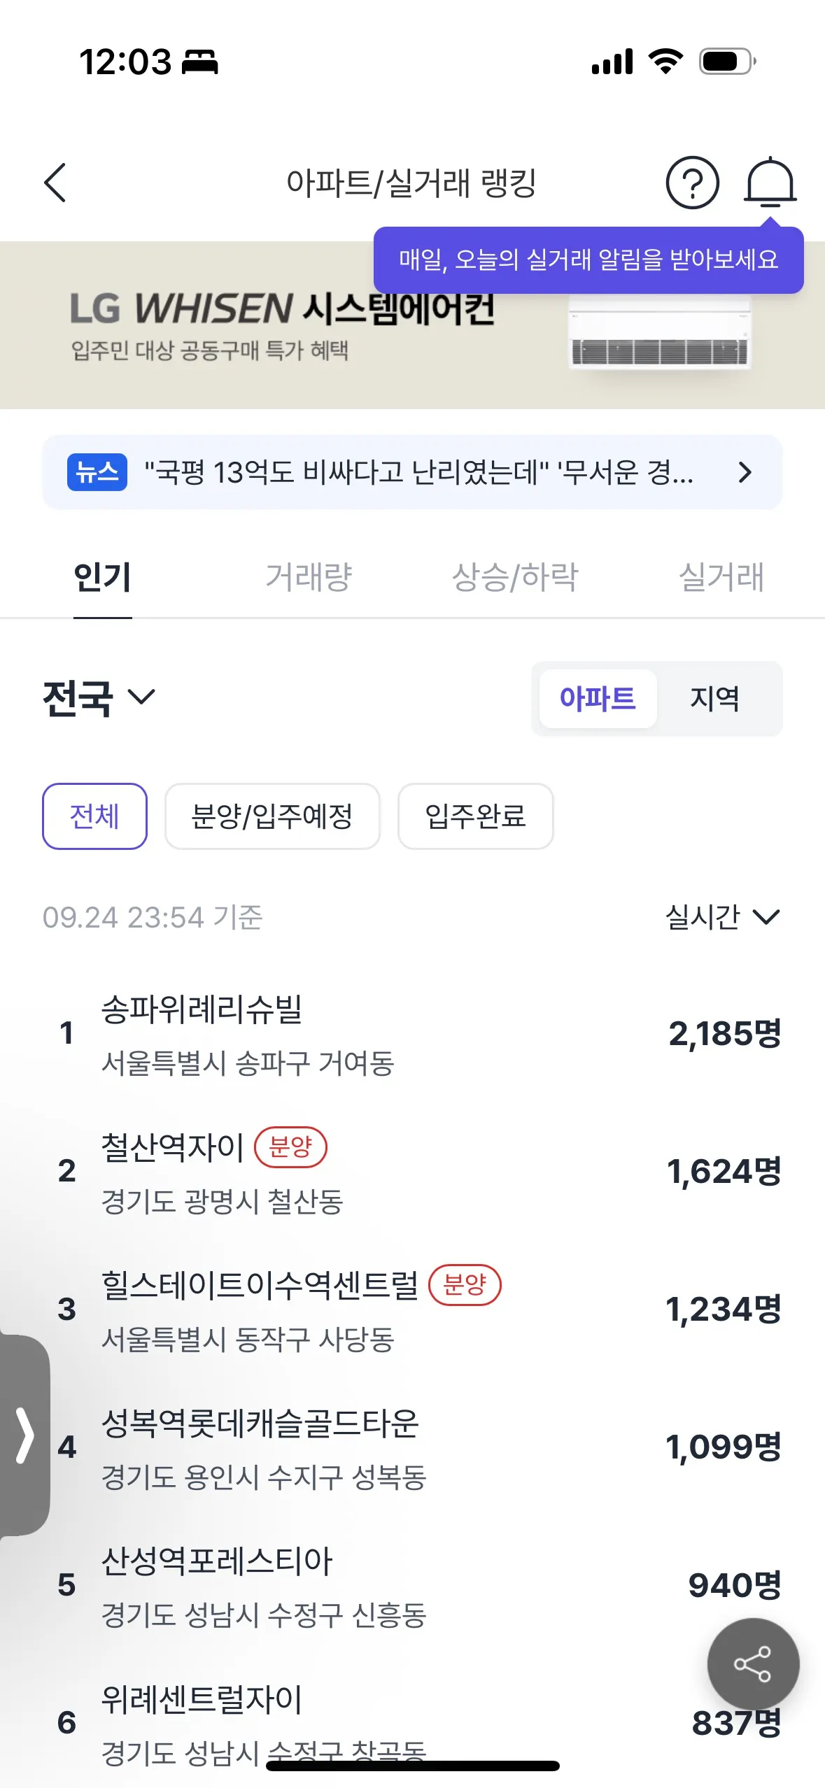Switch toggle to 아파트
The height and width of the screenshot is (1788, 825).
pyautogui.click(x=598, y=698)
